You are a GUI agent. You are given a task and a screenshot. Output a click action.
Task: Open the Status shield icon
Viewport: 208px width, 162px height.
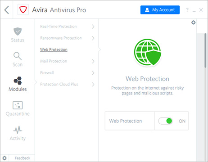click(x=18, y=31)
